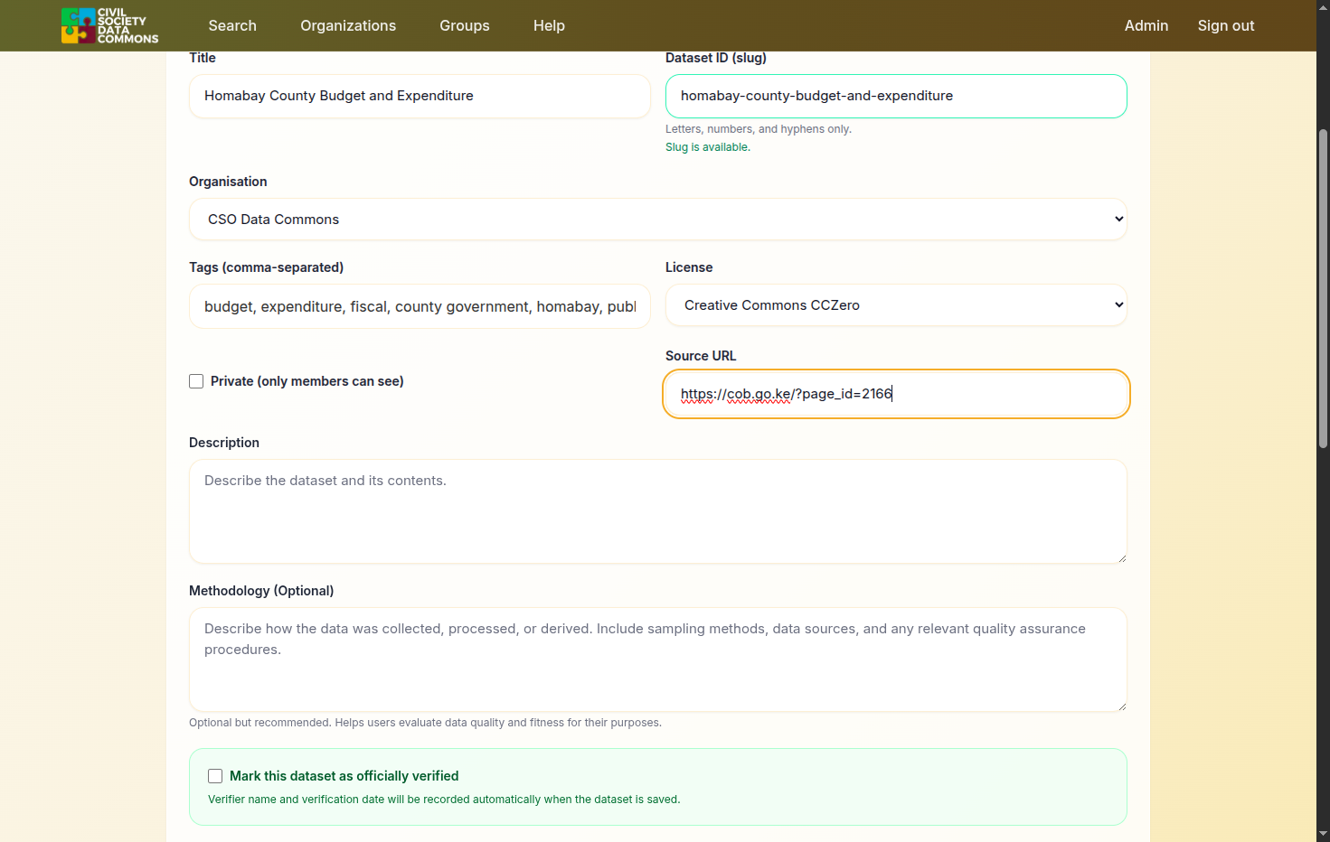Open the License dropdown
Image resolution: width=1330 pixels, height=842 pixels.
click(x=896, y=305)
